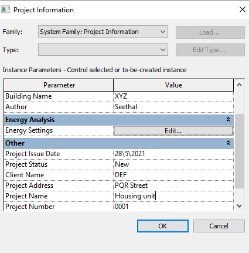Viewport: 249px width, 253px height.
Task: Select the Project Issue Date value
Action: click(173, 154)
